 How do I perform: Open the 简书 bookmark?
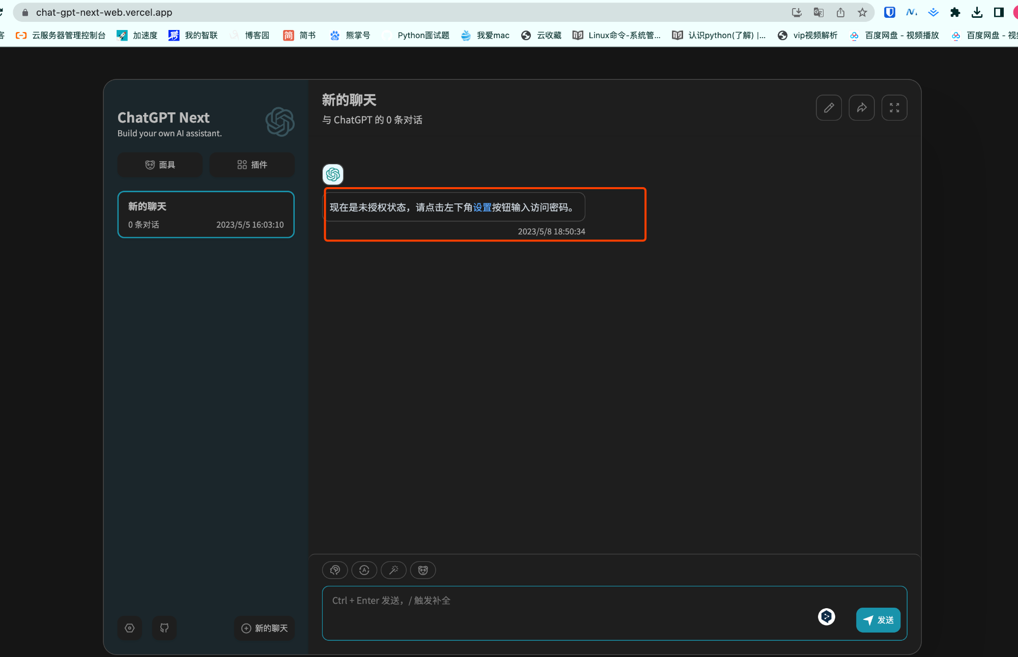[x=300, y=35]
